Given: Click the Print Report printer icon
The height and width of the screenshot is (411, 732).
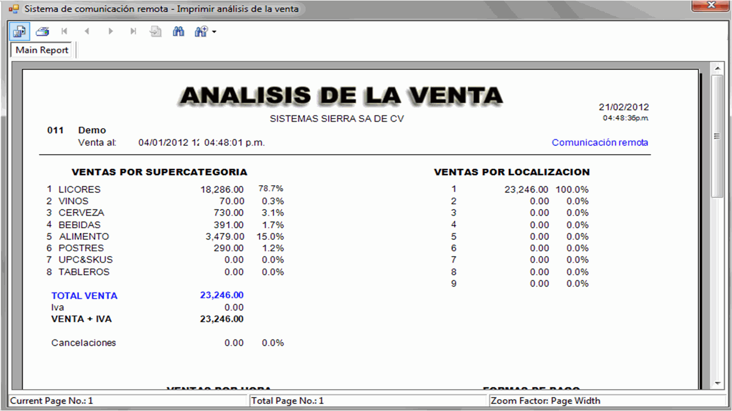Looking at the screenshot, I should click(x=43, y=31).
